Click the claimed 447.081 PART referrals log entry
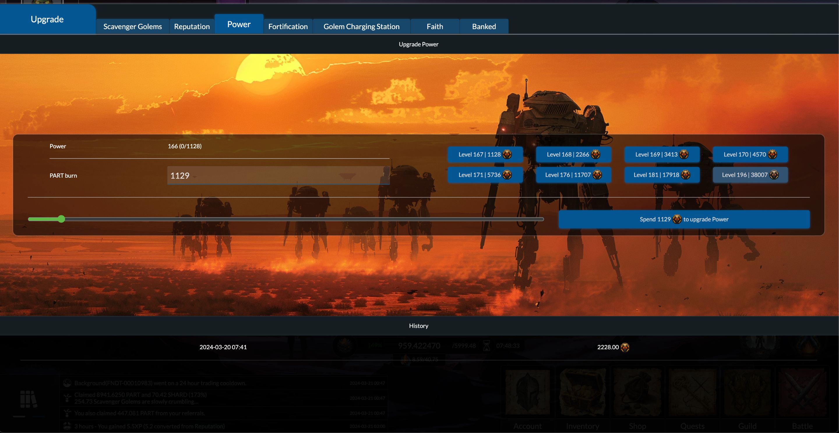 223,413
